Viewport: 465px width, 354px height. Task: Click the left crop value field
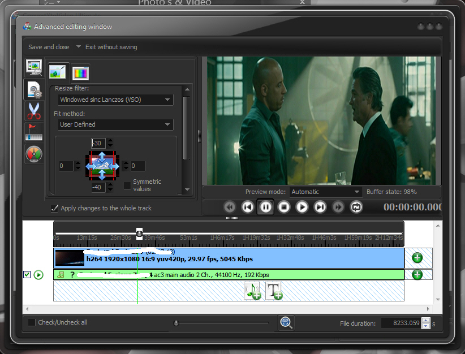pos(66,166)
